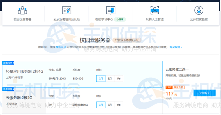The image size is (221, 115).
Task: Click the 云从业者培训及认证 certificate icon
Action: [66, 10]
